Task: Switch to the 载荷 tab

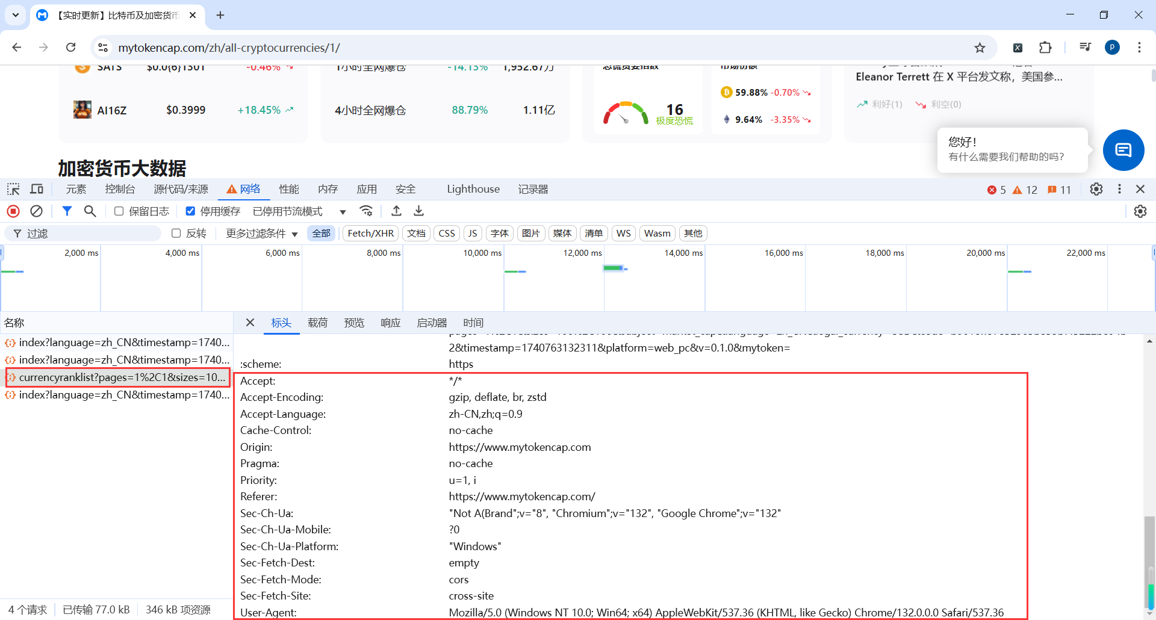Action: point(317,323)
